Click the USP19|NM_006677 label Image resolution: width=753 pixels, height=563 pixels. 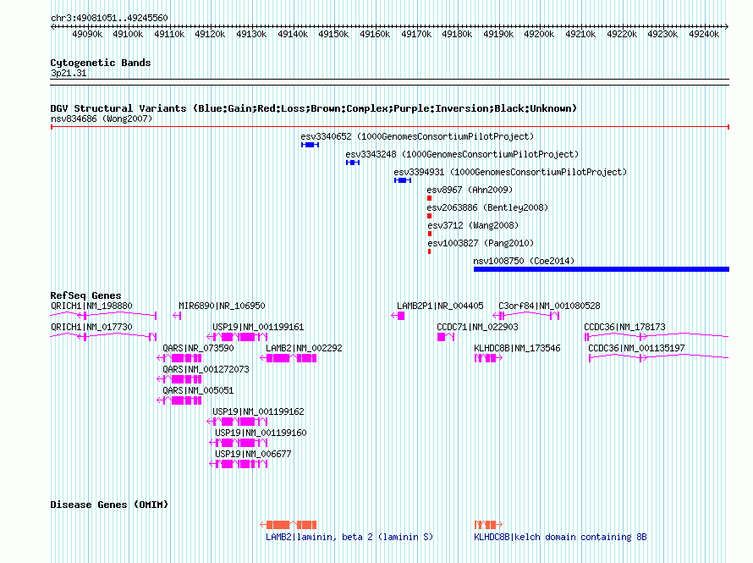(x=253, y=454)
